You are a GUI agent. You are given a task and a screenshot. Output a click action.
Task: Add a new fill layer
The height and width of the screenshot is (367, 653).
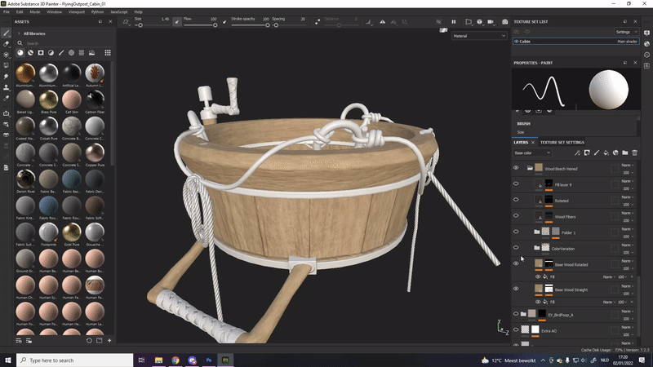click(x=606, y=153)
